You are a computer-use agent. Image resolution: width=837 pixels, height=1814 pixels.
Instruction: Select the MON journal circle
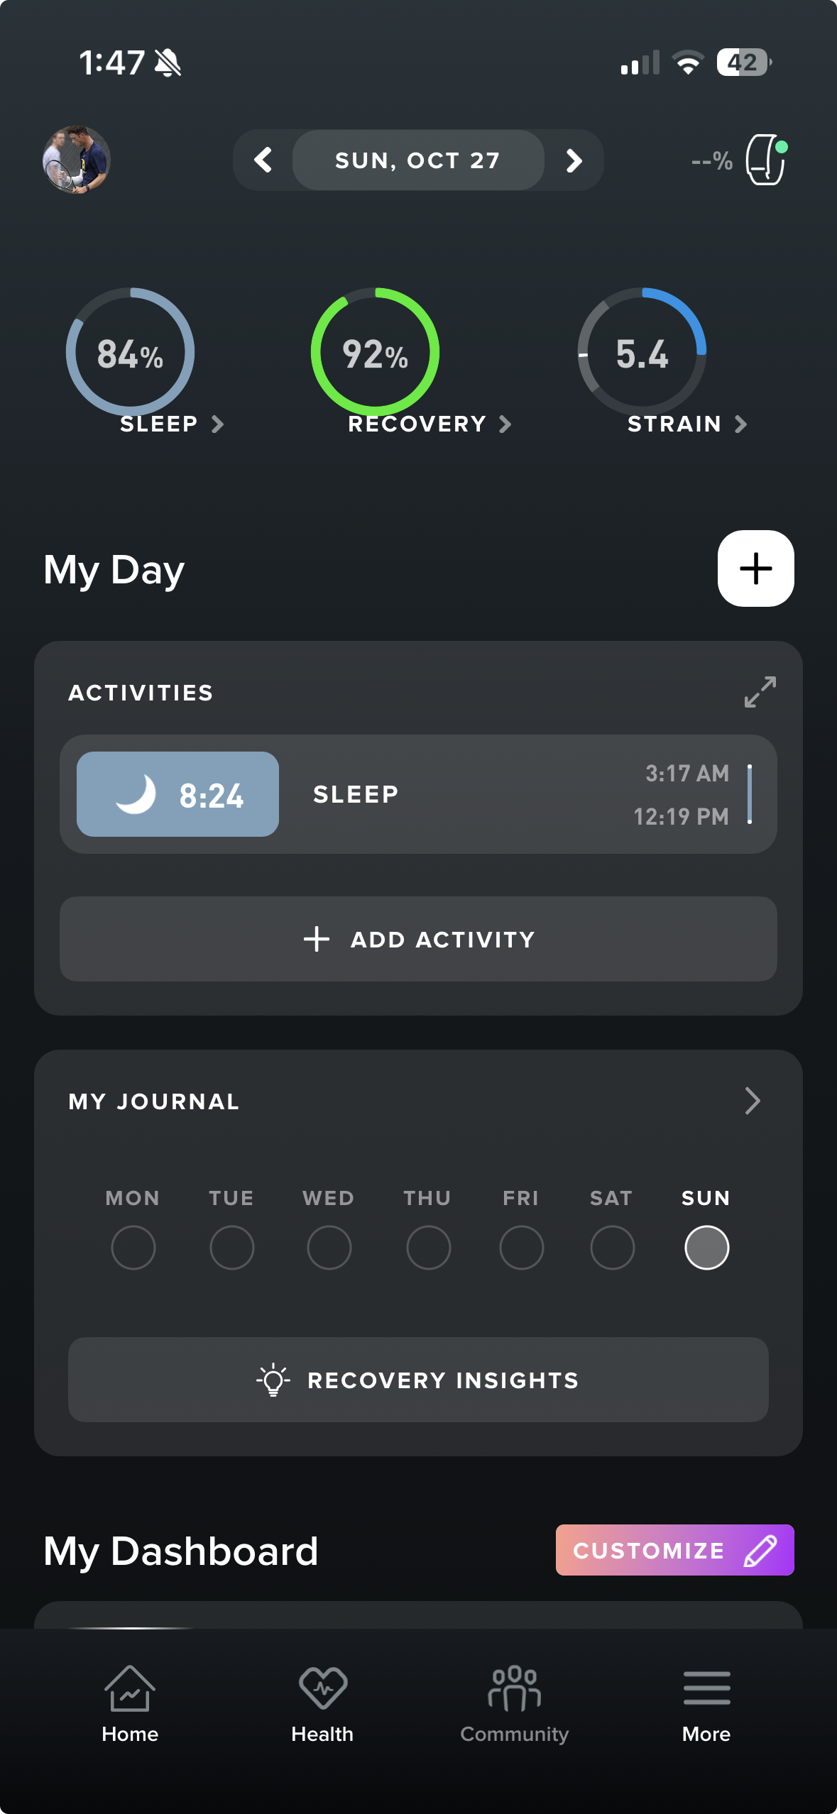(x=133, y=1247)
